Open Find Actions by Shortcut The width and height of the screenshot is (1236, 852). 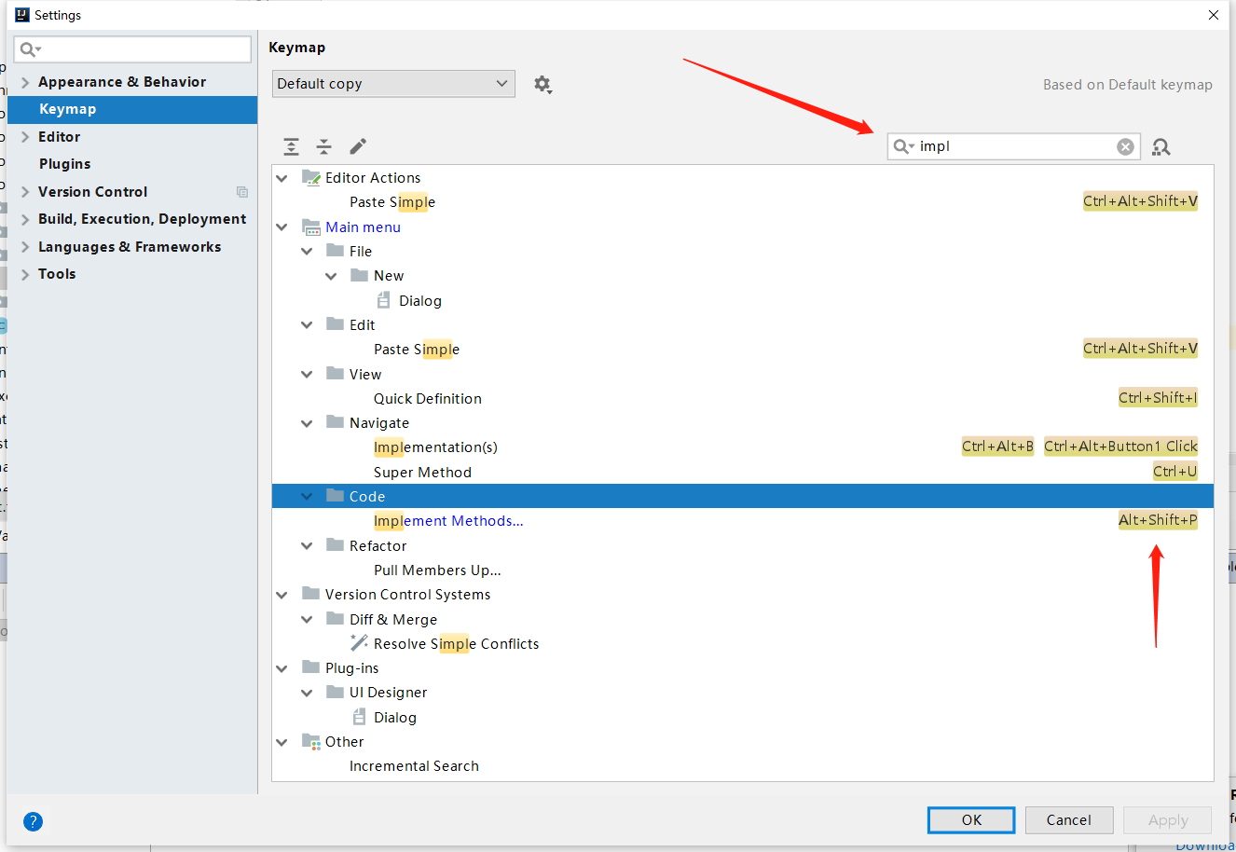tap(1161, 146)
